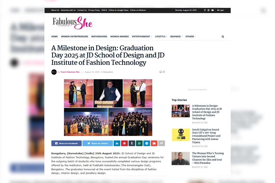Image resolution: width=275 pixels, height=183 pixels.
Task: Share article on Tumblr icon
Action: coord(132,143)
